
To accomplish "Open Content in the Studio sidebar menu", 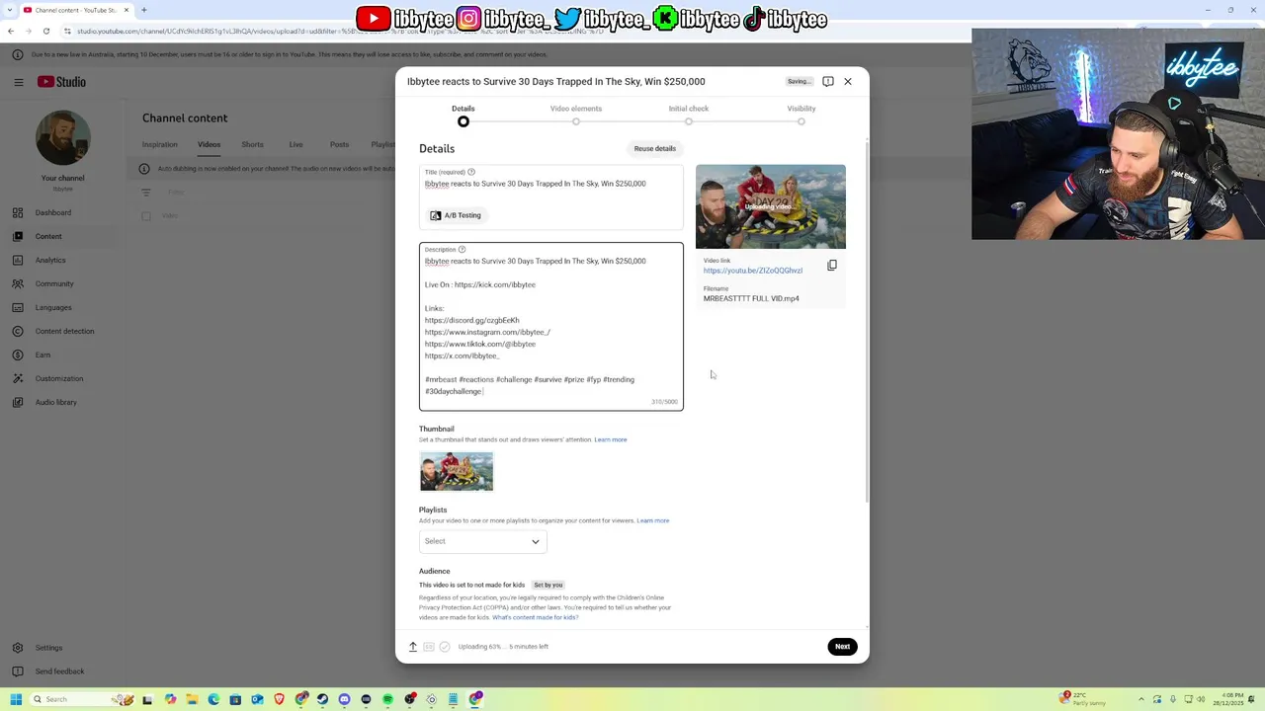I will (48, 236).
